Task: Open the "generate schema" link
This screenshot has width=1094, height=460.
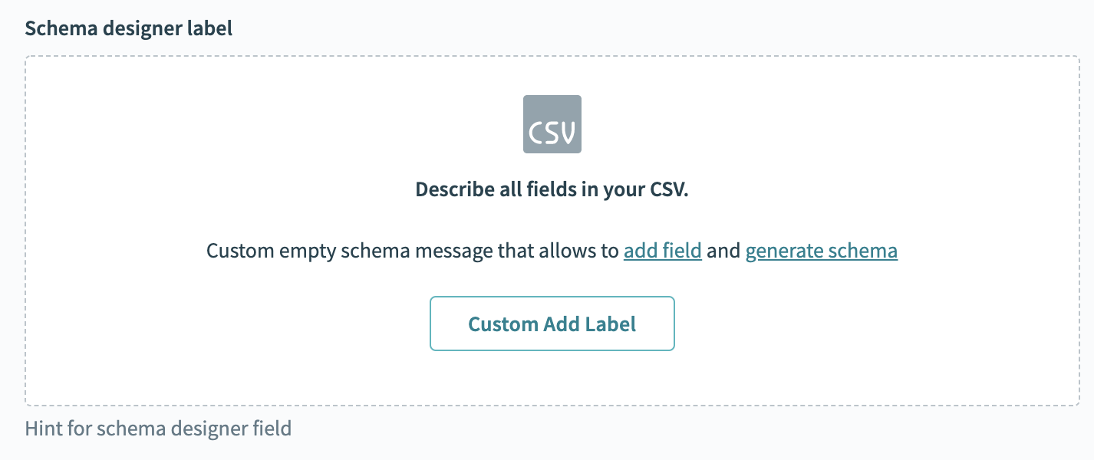Action: tap(821, 251)
